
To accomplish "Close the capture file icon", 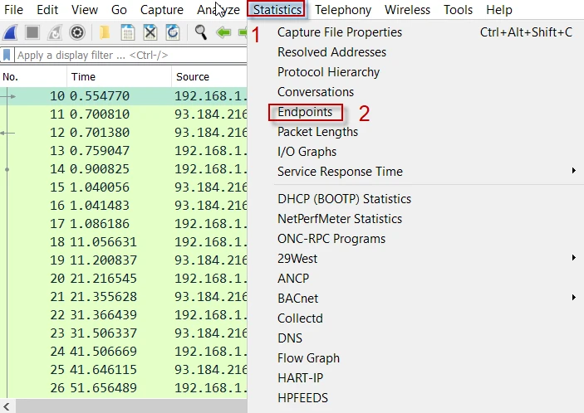I will (x=150, y=33).
